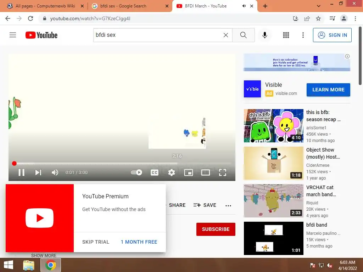Open Chrome profile avatar
This screenshot has width=363, height=272.
pyautogui.click(x=344, y=18)
